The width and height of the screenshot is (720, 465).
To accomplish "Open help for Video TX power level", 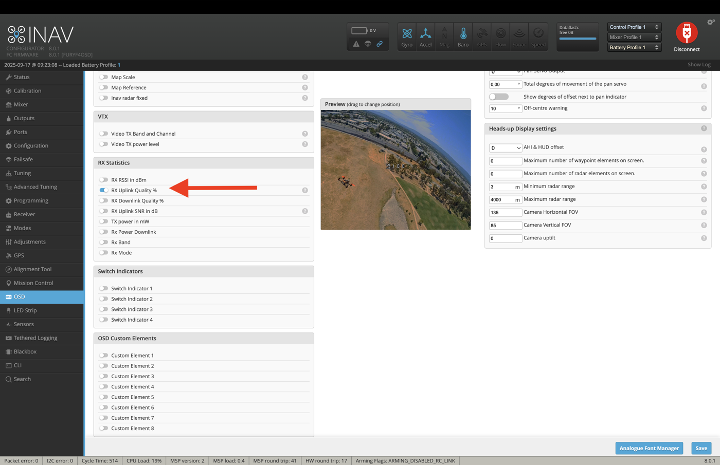I will [305, 144].
